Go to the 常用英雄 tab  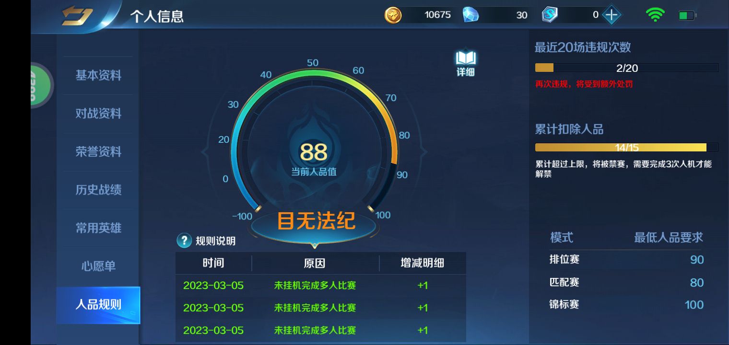click(98, 228)
